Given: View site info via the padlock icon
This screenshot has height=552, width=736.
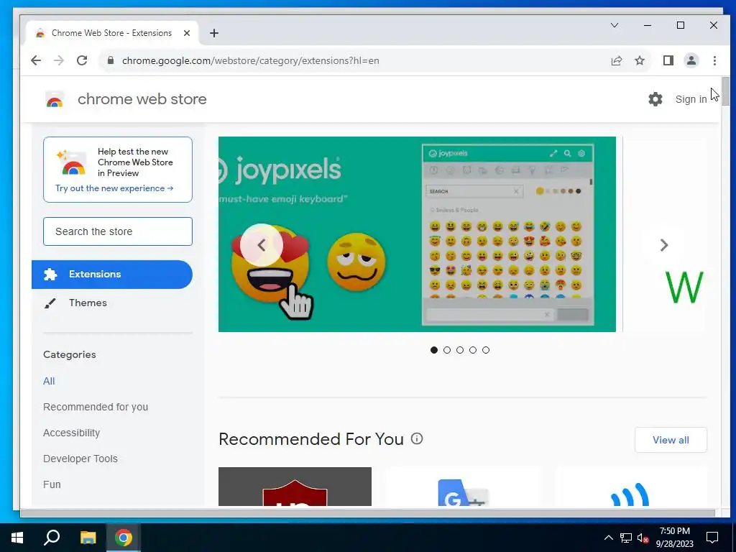Looking at the screenshot, I should click(111, 60).
